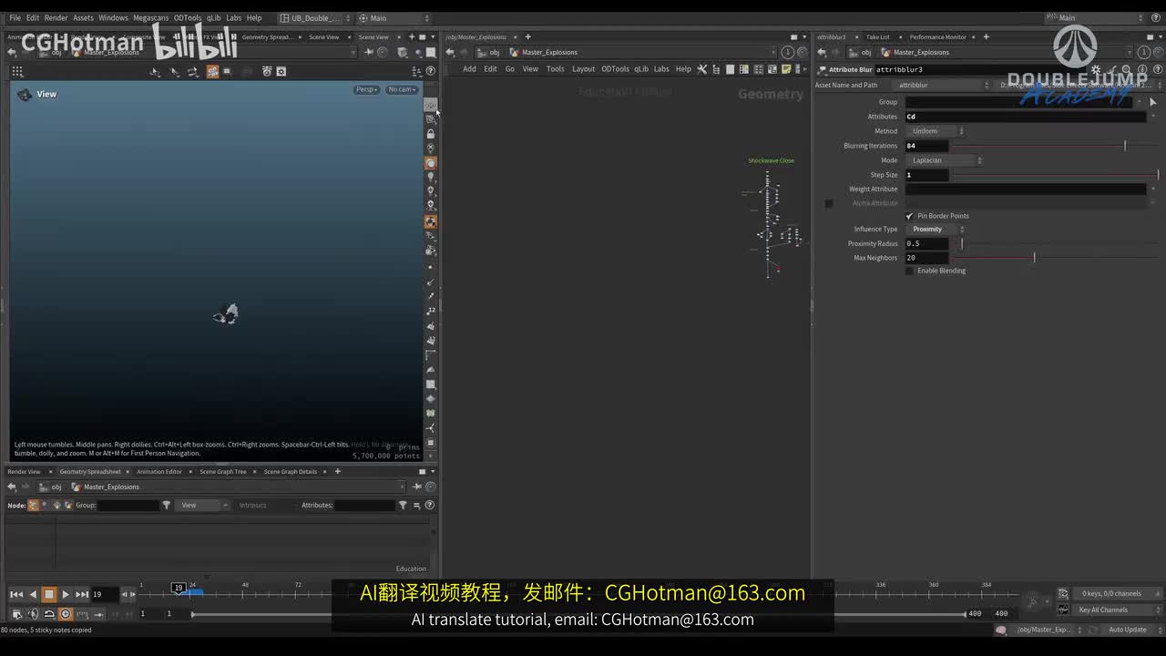Open the Add menu in network editor
The width and height of the screenshot is (1166, 656).
click(469, 69)
